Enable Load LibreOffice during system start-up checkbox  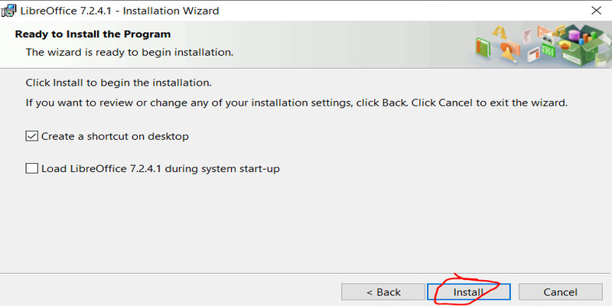click(31, 168)
